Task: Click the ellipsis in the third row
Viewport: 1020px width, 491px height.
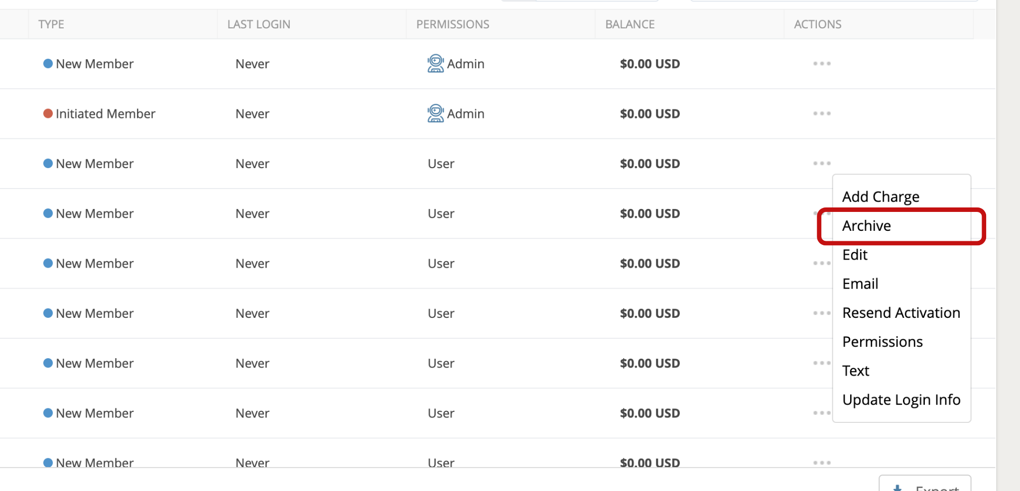Action: 822,163
